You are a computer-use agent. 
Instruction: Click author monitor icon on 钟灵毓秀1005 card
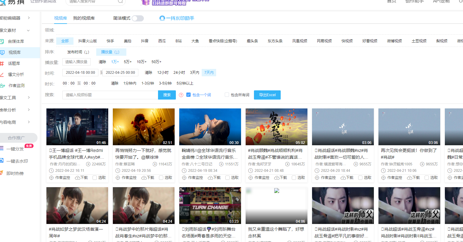tap(383, 178)
